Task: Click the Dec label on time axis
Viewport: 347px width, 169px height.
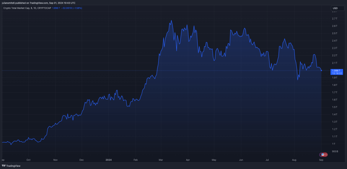Action: tap(82, 159)
